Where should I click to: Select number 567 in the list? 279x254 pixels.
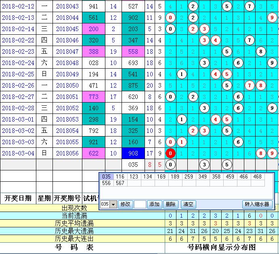pyautogui.click(x=120, y=183)
